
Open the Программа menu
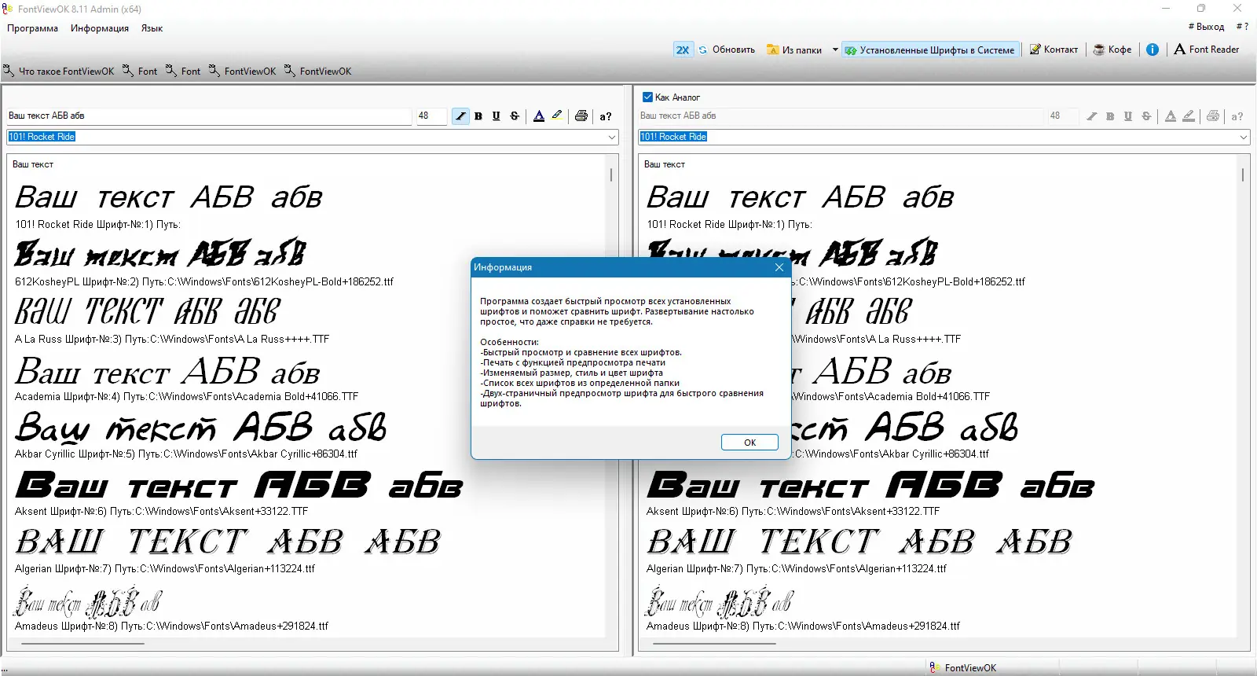pyautogui.click(x=33, y=28)
